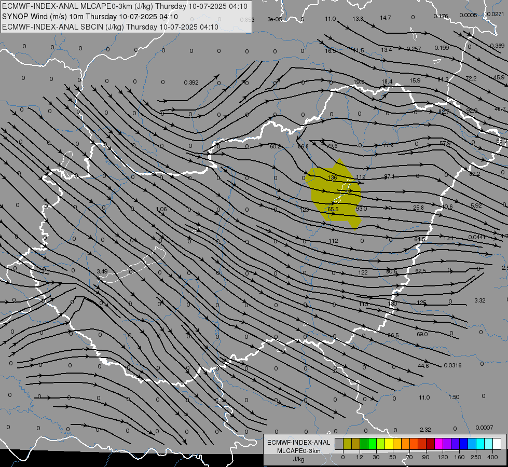The image size is (508, 467).
Task: Click the legend tick label '400'
Action: 492,457
